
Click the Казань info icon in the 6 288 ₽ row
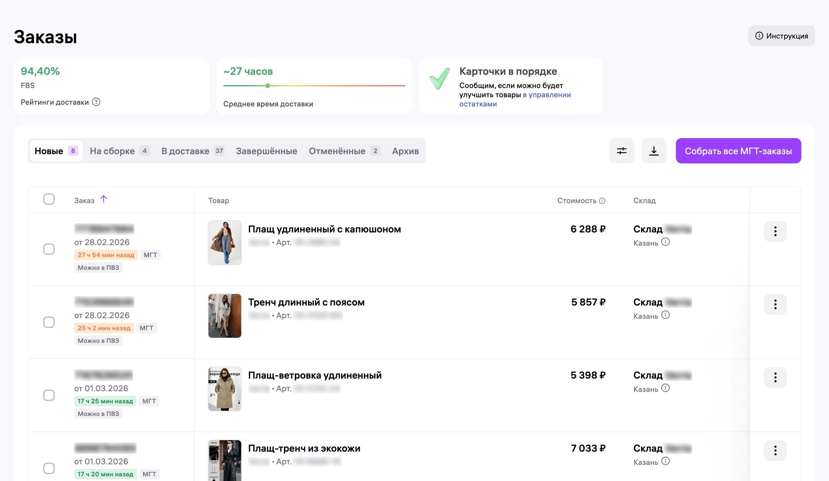pos(666,242)
